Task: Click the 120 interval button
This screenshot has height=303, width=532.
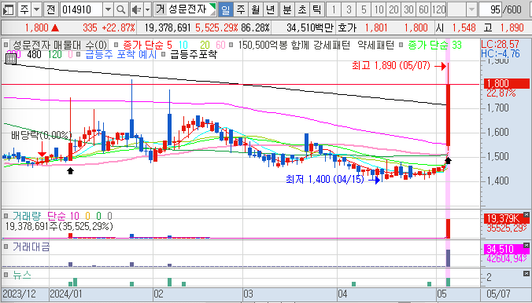Action: (438, 9)
